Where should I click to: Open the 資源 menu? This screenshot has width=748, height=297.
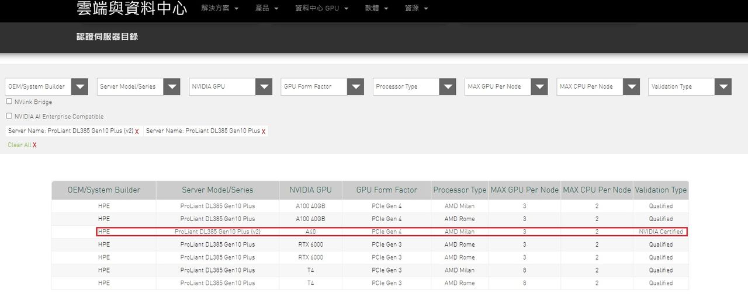coord(416,9)
